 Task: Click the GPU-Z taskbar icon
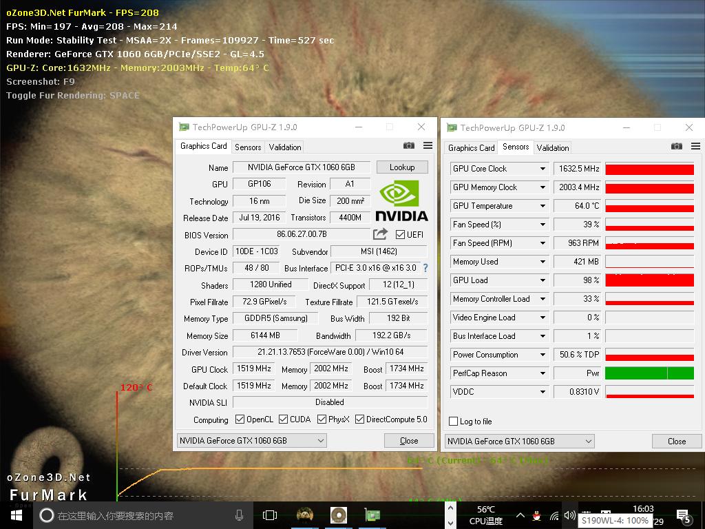(x=372, y=515)
